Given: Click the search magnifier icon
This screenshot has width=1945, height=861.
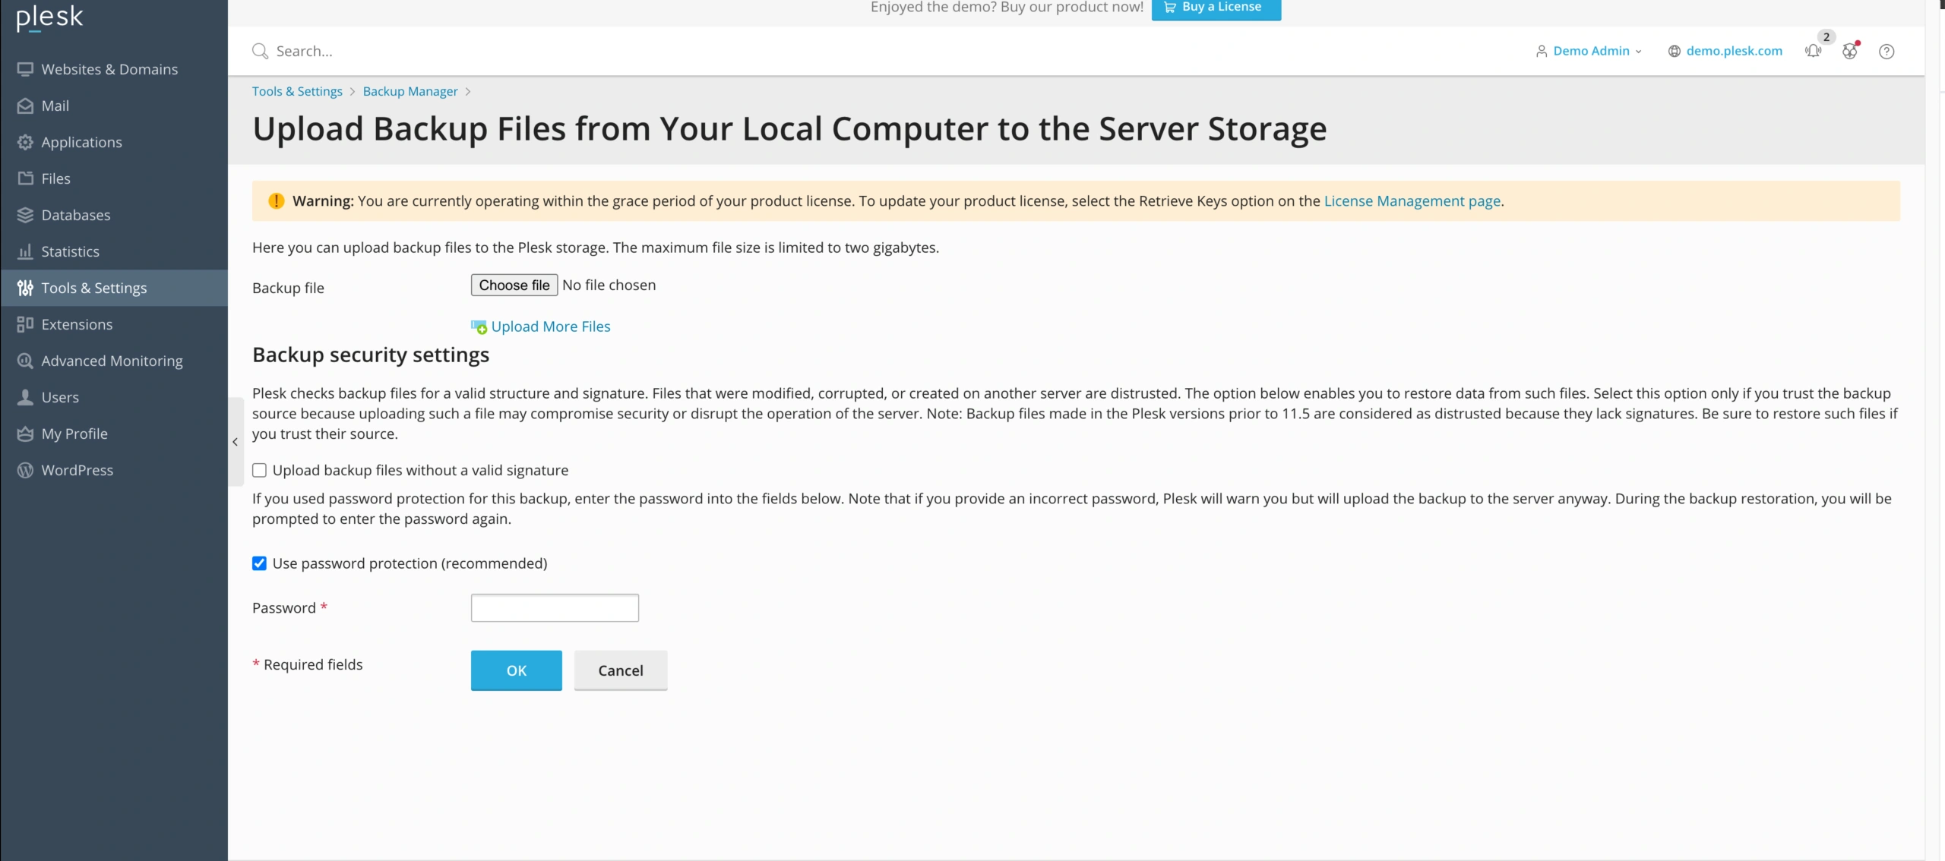Looking at the screenshot, I should 260,51.
